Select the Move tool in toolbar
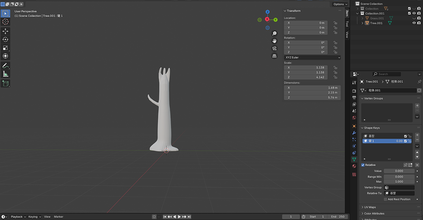 (5, 31)
